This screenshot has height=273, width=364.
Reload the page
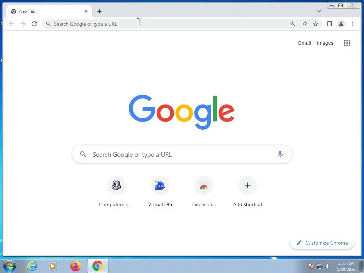point(34,24)
